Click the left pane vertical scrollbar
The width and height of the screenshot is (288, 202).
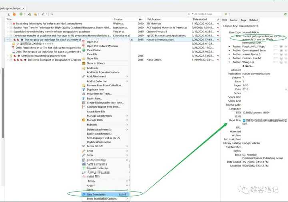(x=3, y=103)
